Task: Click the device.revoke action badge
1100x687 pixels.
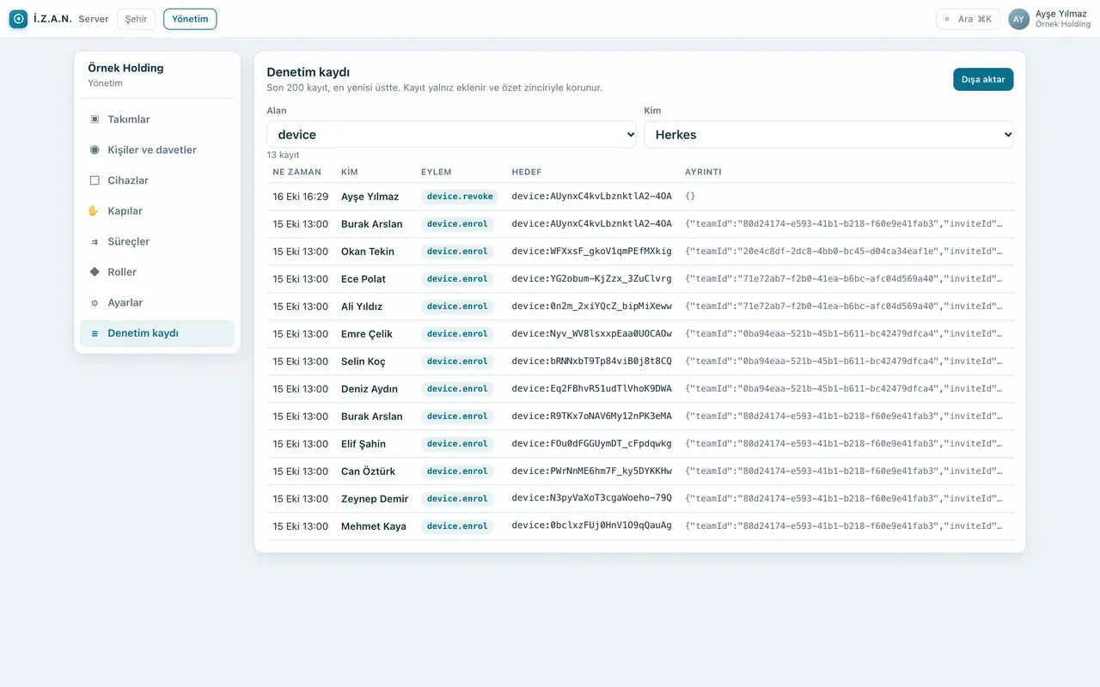Action: 460,197
